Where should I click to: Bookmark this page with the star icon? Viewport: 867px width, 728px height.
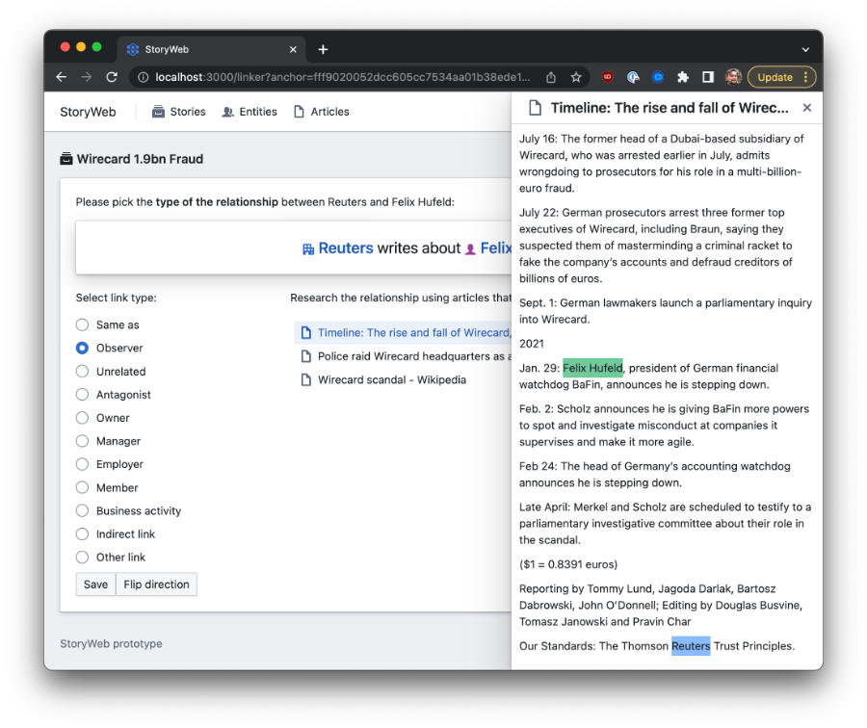coord(576,77)
